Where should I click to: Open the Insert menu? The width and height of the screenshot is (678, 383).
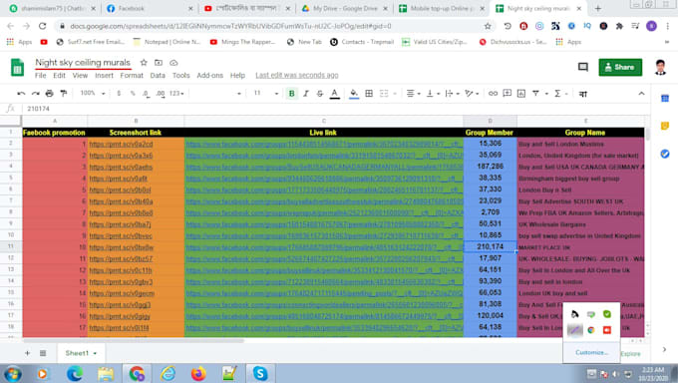point(104,75)
